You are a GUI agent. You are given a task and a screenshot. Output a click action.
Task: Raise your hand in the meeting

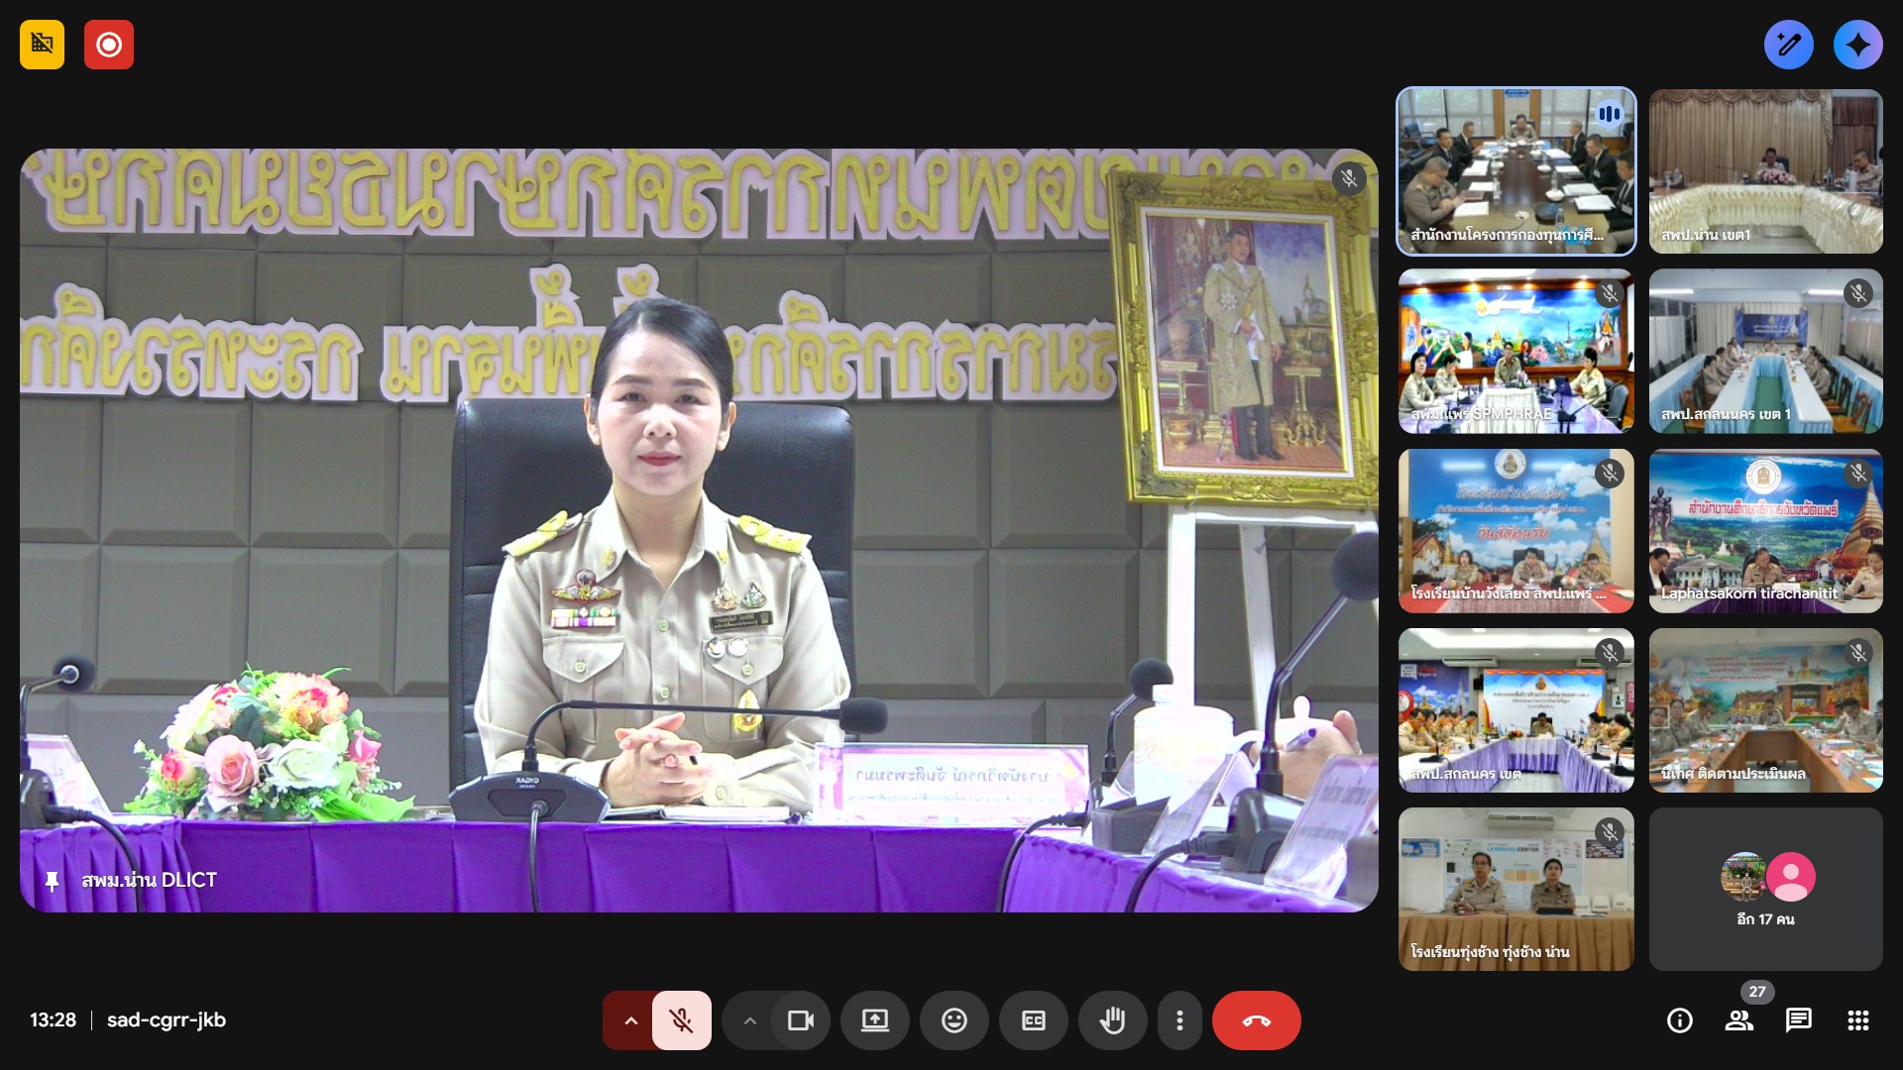pyautogui.click(x=1112, y=1020)
